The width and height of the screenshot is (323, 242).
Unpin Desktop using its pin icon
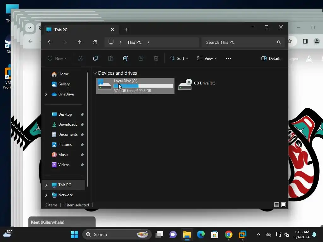[x=82, y=114]
